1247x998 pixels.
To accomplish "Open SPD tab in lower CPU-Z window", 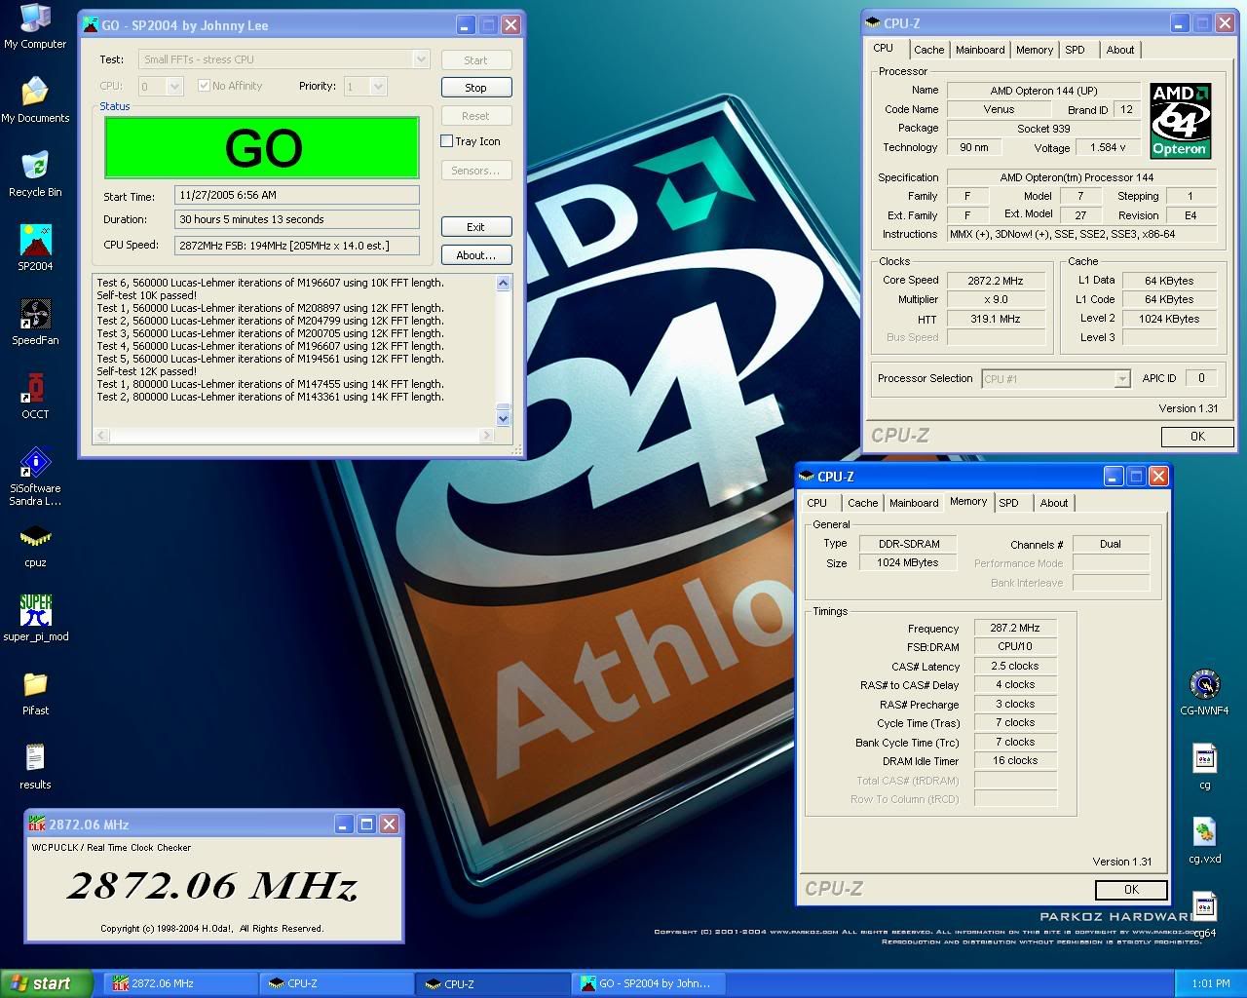I will tap(1008, 503).
